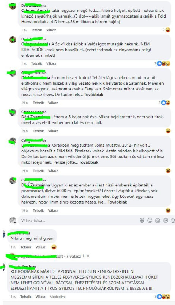The width and height of the screenshot is (175, 305).
Task: View reactions on KOTRÓDJANAK comment
Action: (162, 297)
